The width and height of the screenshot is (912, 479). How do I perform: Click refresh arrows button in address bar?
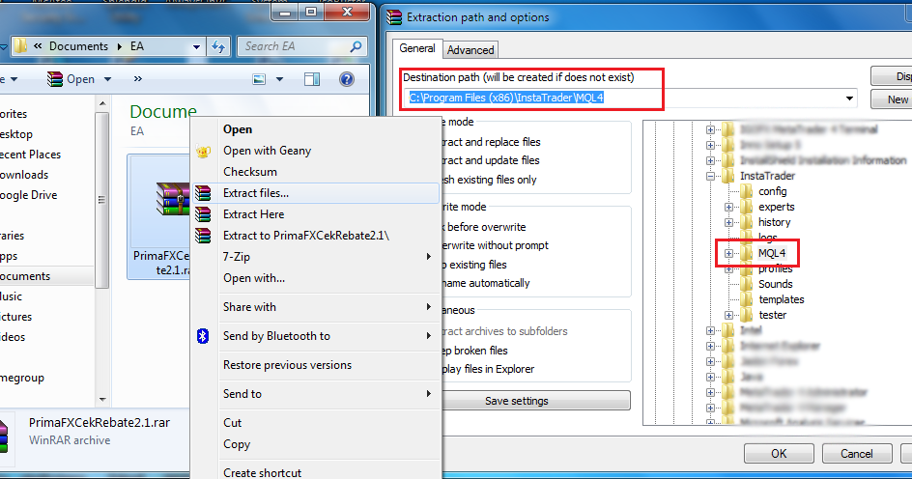[x=218, y=46]
